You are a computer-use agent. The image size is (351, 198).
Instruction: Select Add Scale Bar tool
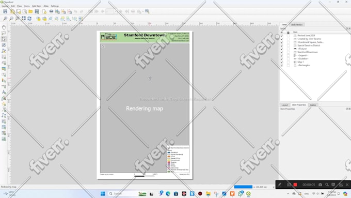click(4, 86)
